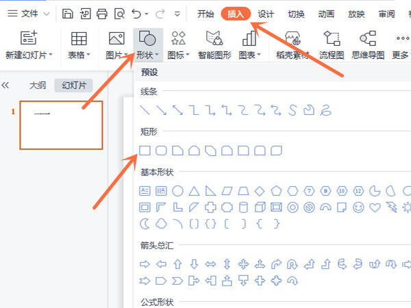Select the up arrow shape
411x308 pixels.
(x=177, y=264)
